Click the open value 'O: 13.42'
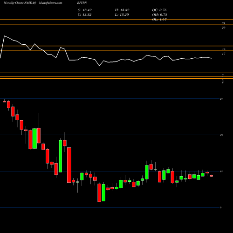The image size is (233, 233). tap(84, 10)
